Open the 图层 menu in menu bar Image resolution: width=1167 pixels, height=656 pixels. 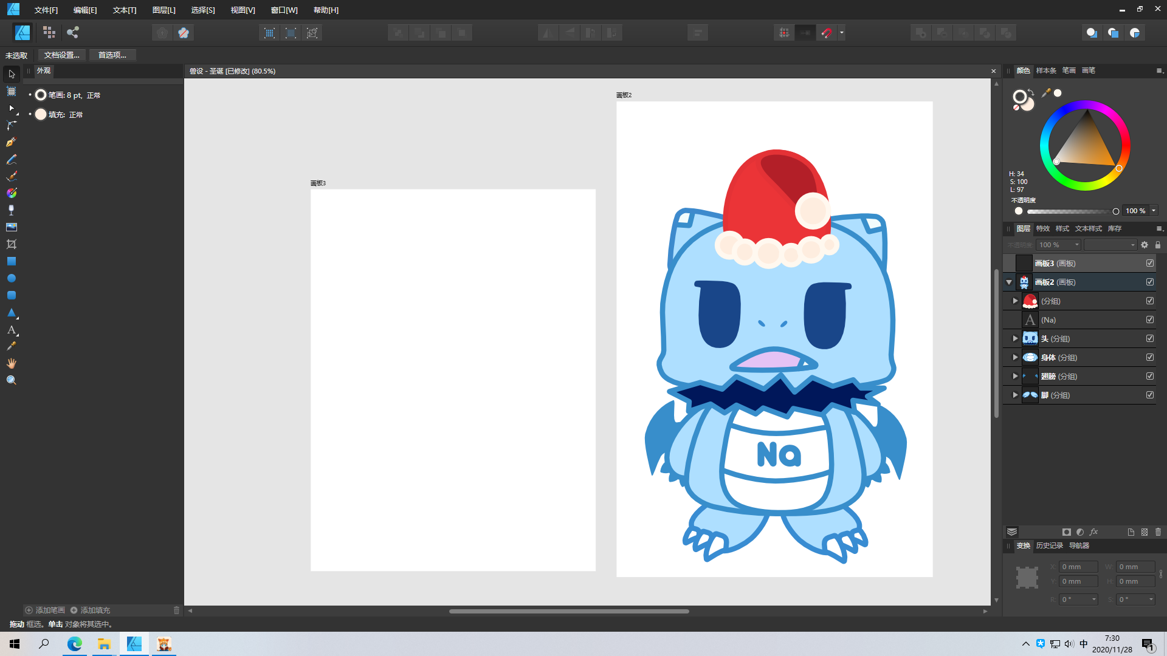[x=164, y=10]
